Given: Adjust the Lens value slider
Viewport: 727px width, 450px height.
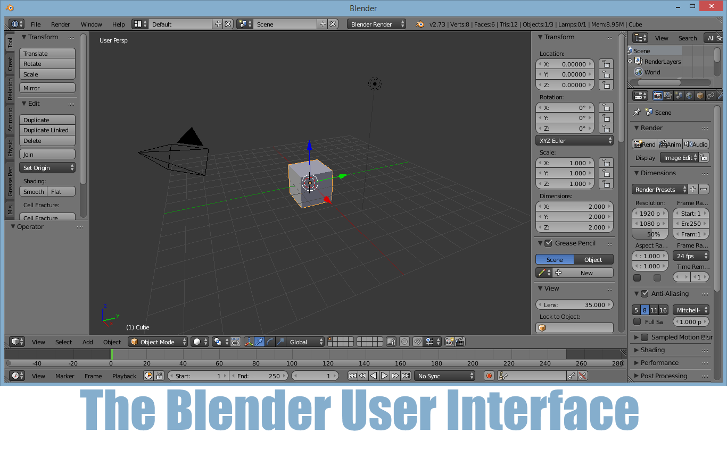Looking at the screenshot, I should (574, 304).
